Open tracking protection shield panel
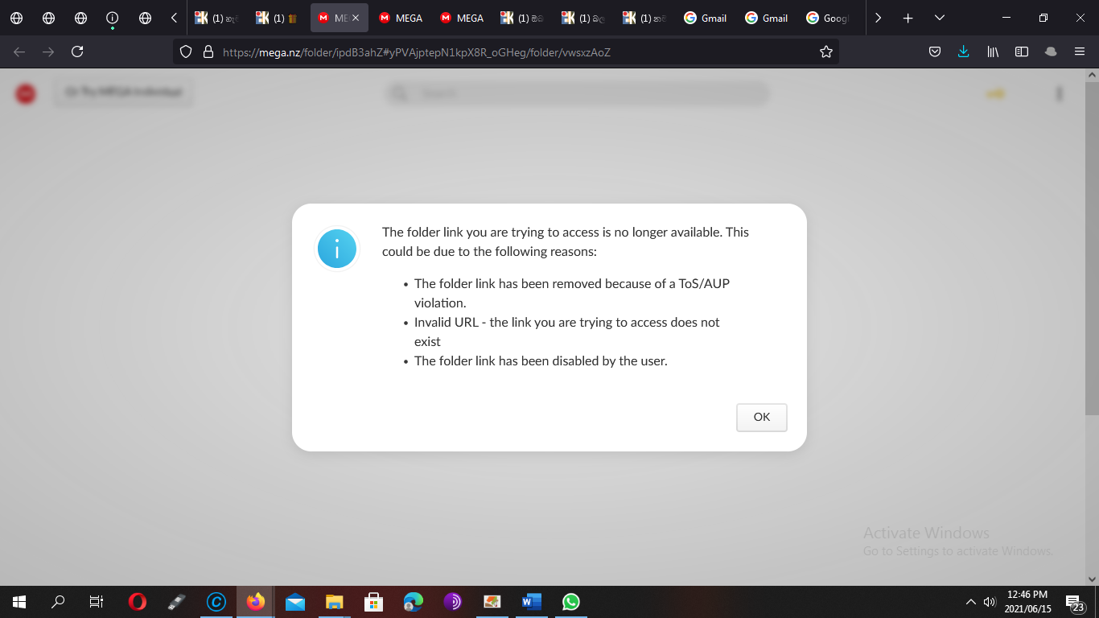1099x618 pixels. (x=186, y=51)
